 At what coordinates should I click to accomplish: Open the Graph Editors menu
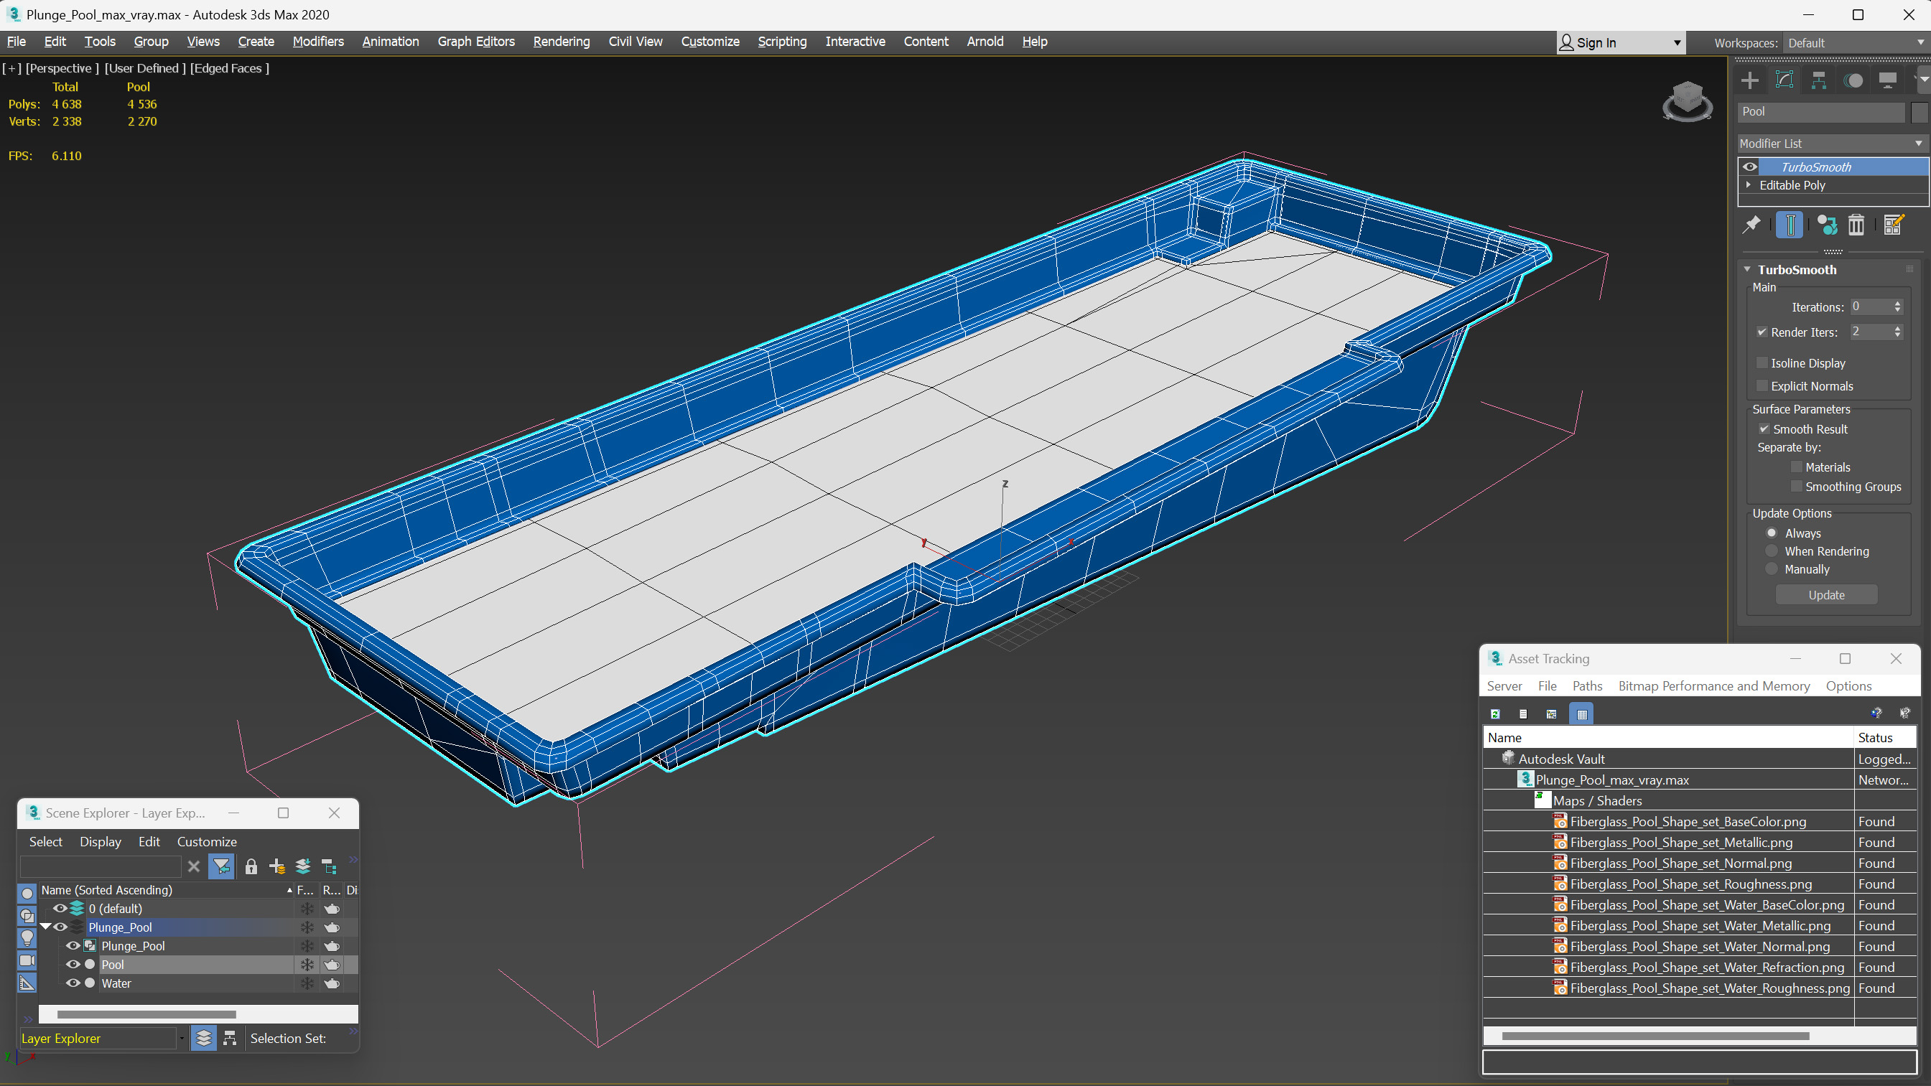476,41
